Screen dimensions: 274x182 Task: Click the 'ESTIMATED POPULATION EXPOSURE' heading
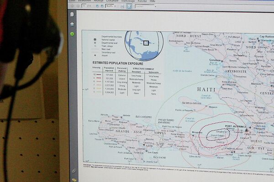pyautogui.click(x=118, y=63)
